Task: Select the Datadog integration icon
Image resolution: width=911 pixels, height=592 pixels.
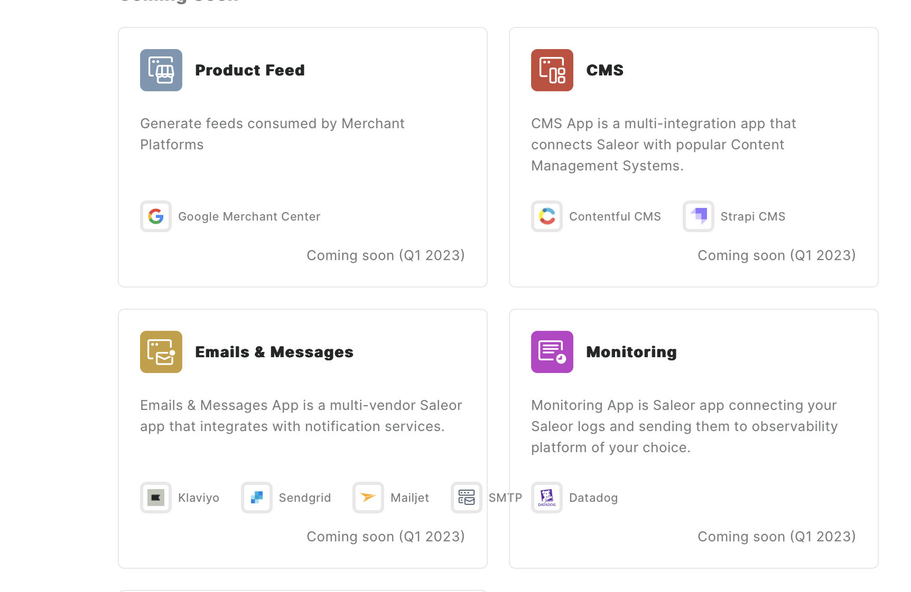Action: click(x=546, y=498)
